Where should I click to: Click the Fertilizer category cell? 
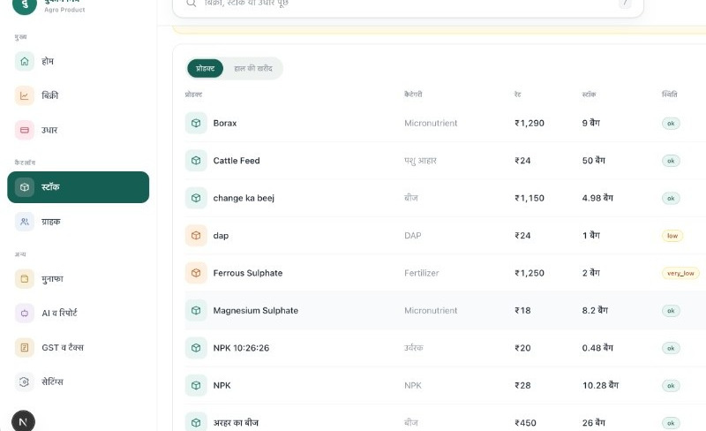click(422, 273)
